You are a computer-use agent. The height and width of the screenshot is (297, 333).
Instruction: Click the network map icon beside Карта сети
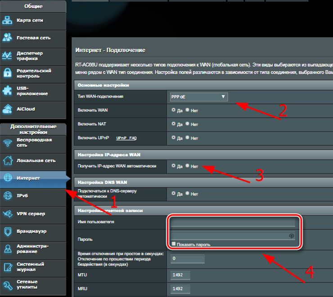[8, 20]
